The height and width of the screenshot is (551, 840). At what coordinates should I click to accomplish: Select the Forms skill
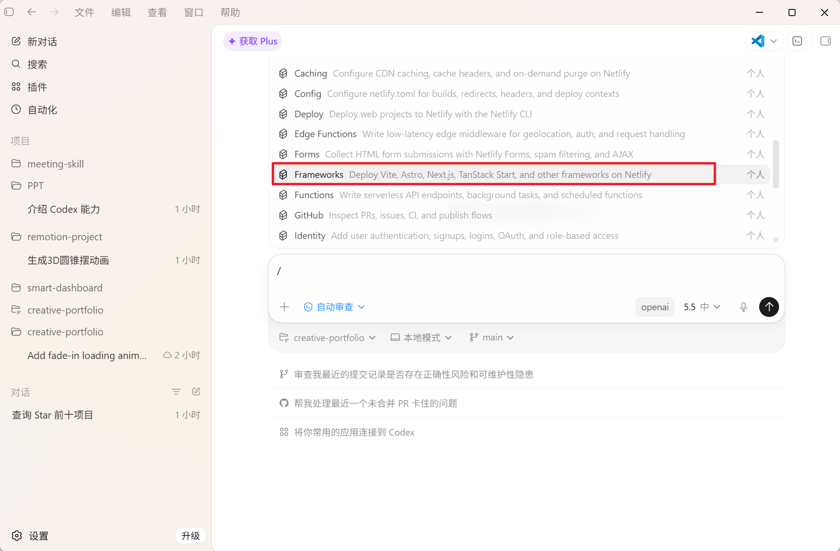(x=522, y=154)
